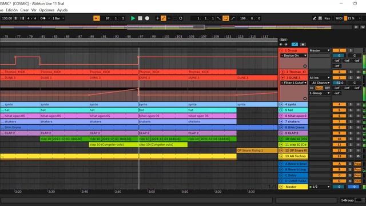The height and width of the screenshot is (206, 366).
Task: Arm the Arrangement Record button
Action: [147, 18]
